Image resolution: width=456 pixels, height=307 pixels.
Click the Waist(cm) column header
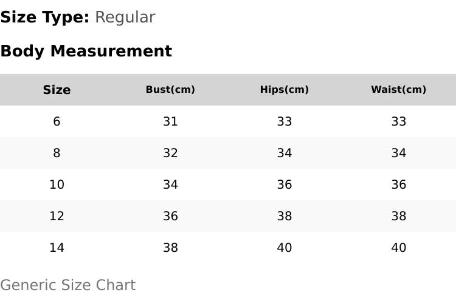(398, 90)
